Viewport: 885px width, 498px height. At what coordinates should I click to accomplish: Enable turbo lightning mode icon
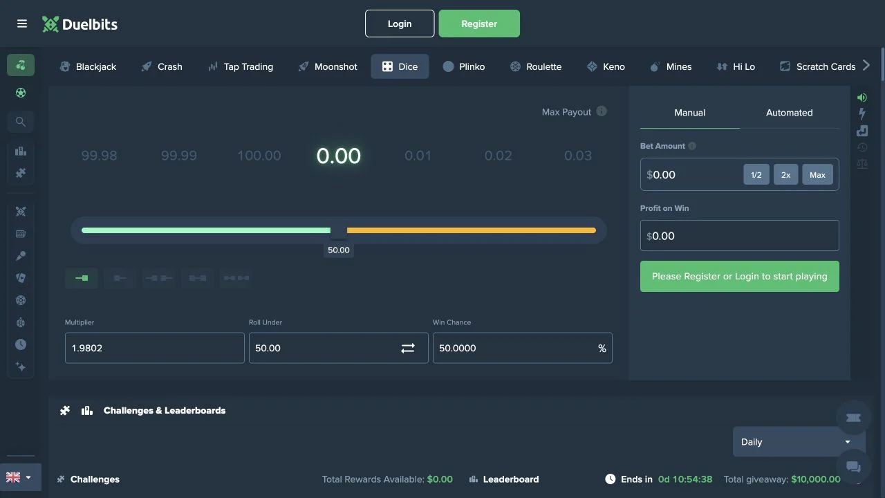point(861,113)
